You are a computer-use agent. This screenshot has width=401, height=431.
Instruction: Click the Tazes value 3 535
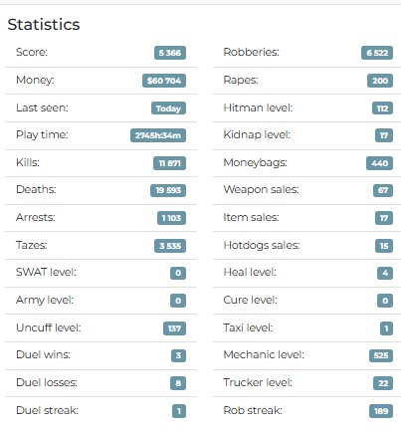pyautogui.click(x=170, y=246)
